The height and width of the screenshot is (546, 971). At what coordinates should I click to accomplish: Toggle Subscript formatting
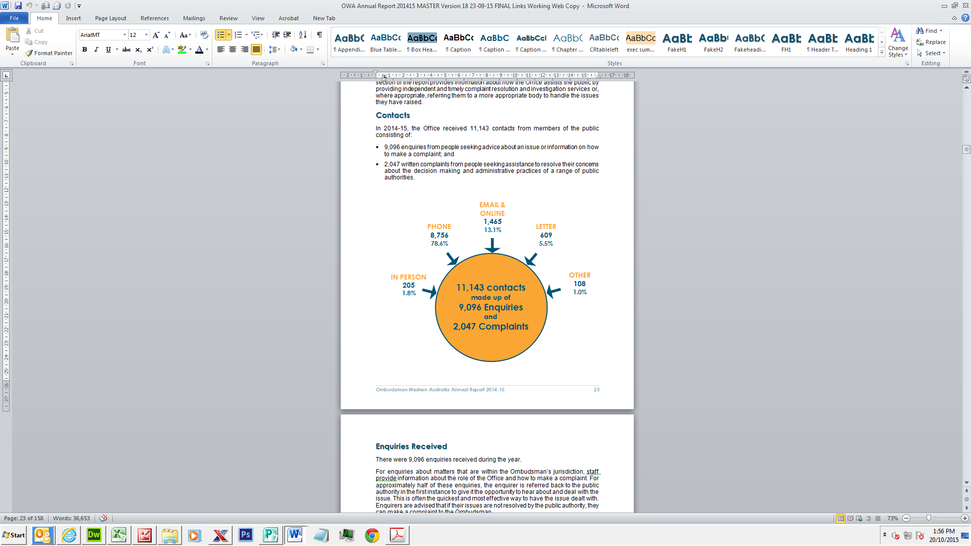pos(138,50)
